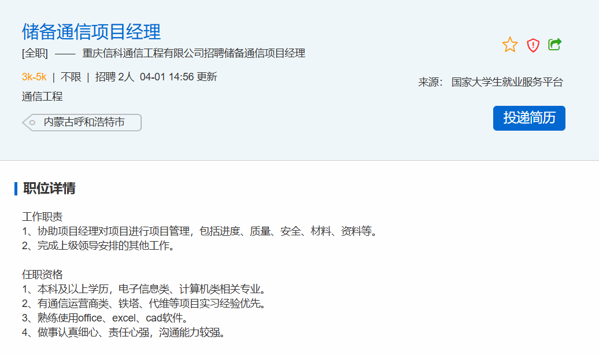The image size is (599, 355).
Task: Click the green share icon
Action: coord(555,45)
